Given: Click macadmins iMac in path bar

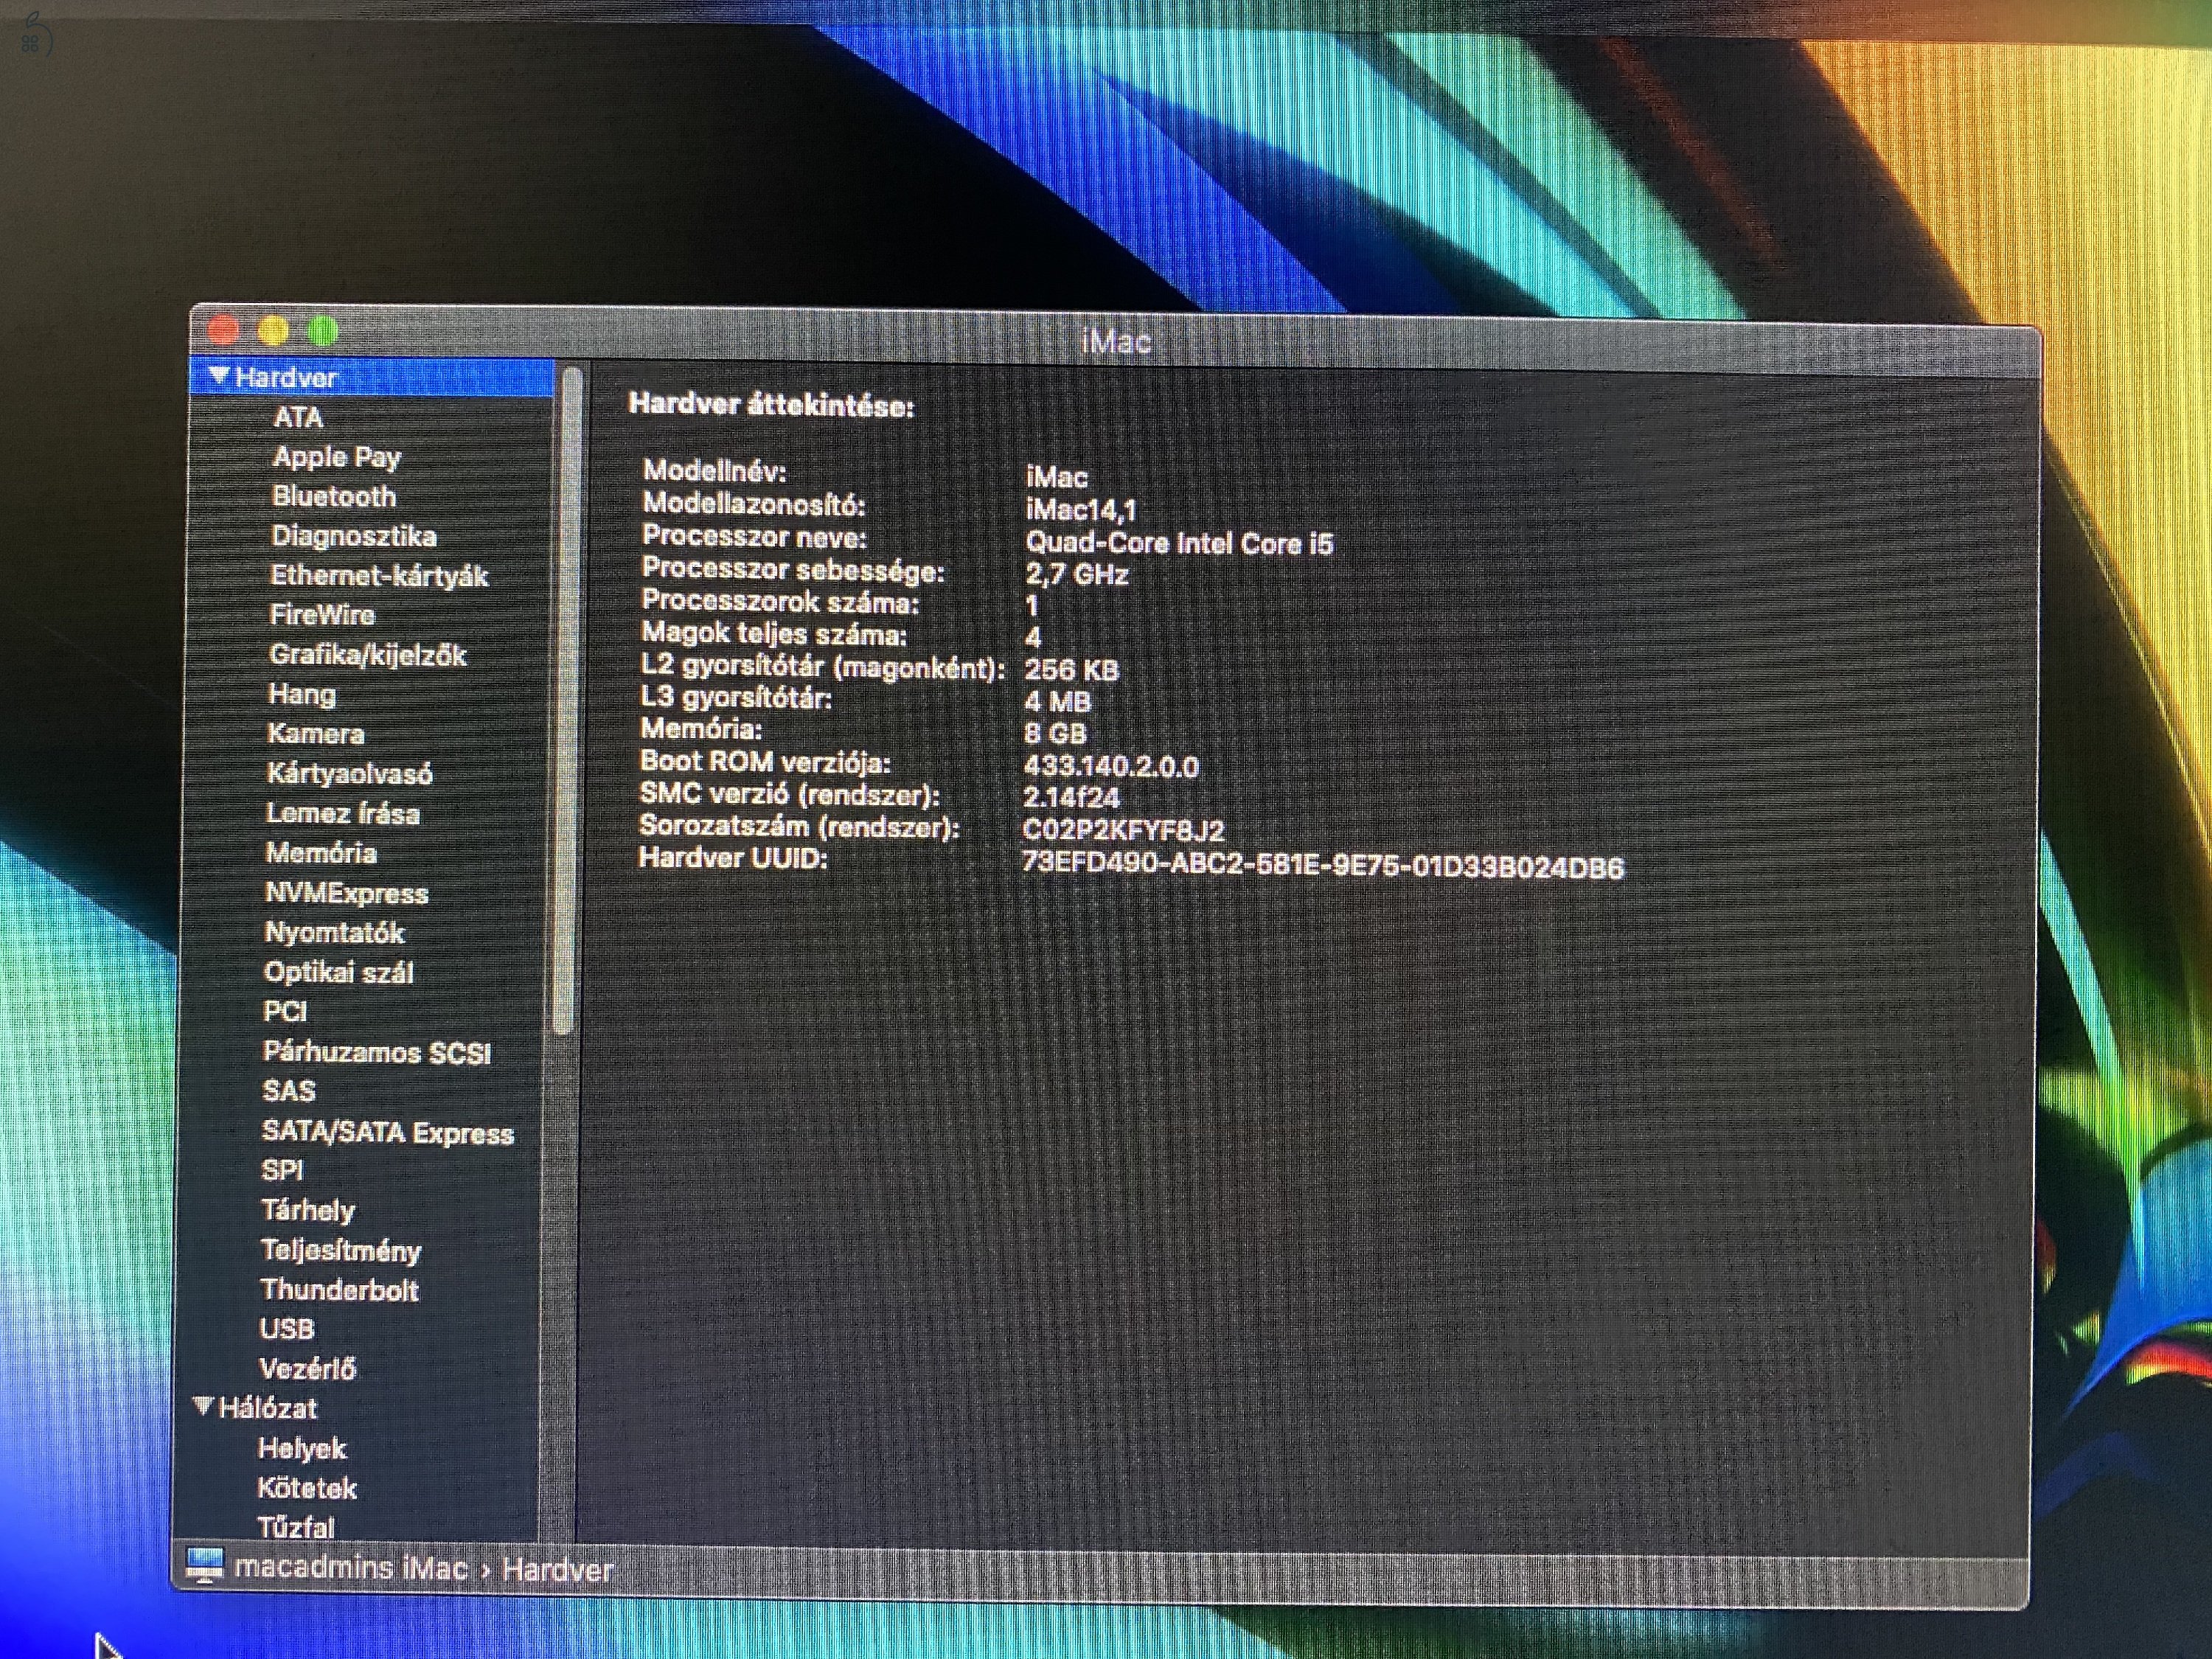Looking at the screenshot, I should click(x=351, y=1566).
